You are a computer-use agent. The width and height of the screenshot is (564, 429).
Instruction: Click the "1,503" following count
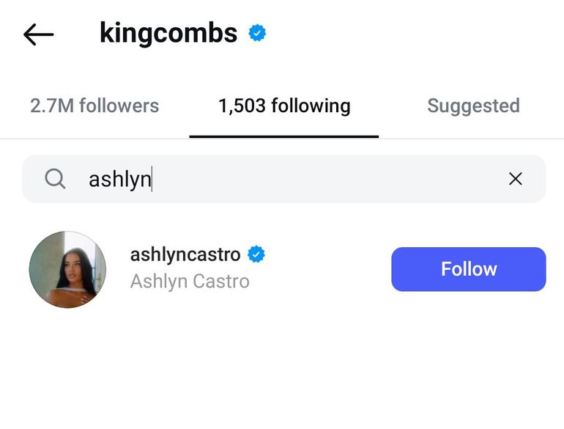(x=242, y=106)
